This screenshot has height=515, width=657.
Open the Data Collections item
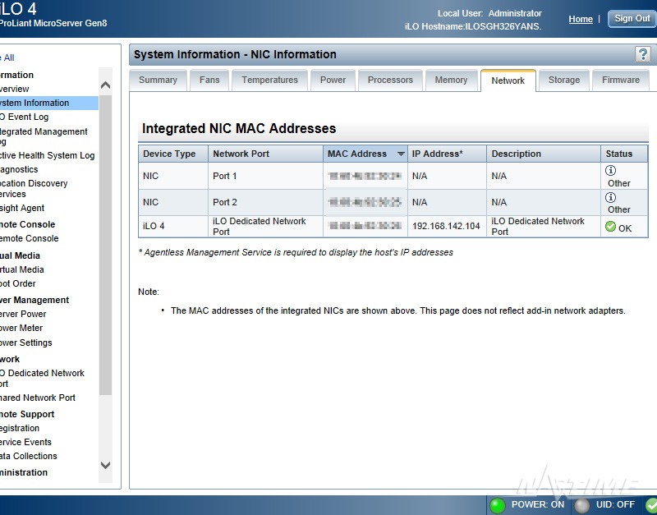[x=29, y=456]
